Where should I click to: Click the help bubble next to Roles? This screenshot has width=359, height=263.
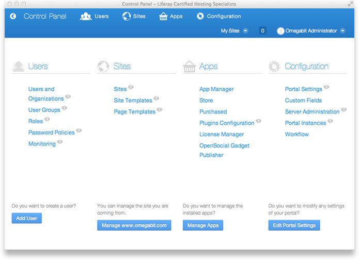click(x=47, y=119)
